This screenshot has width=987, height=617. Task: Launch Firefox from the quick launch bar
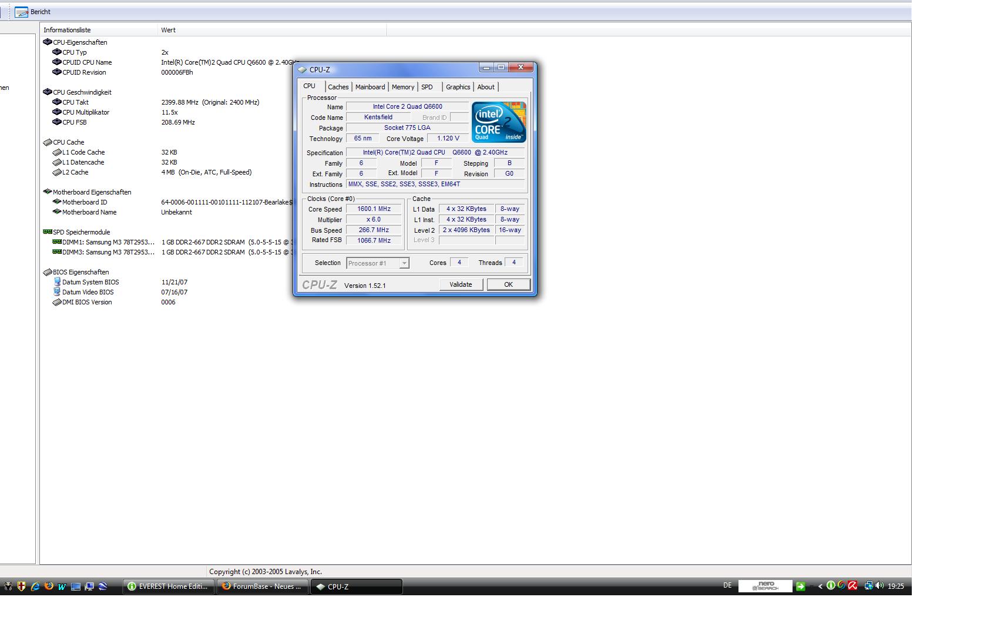[x=49, y=586]
